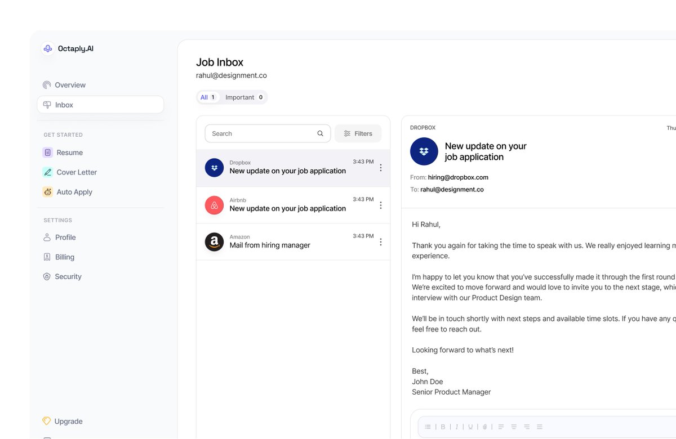The image size is (676, 439).
Task: Click recipient rahul@designment.co in message header
Action: tap(452, 190)
